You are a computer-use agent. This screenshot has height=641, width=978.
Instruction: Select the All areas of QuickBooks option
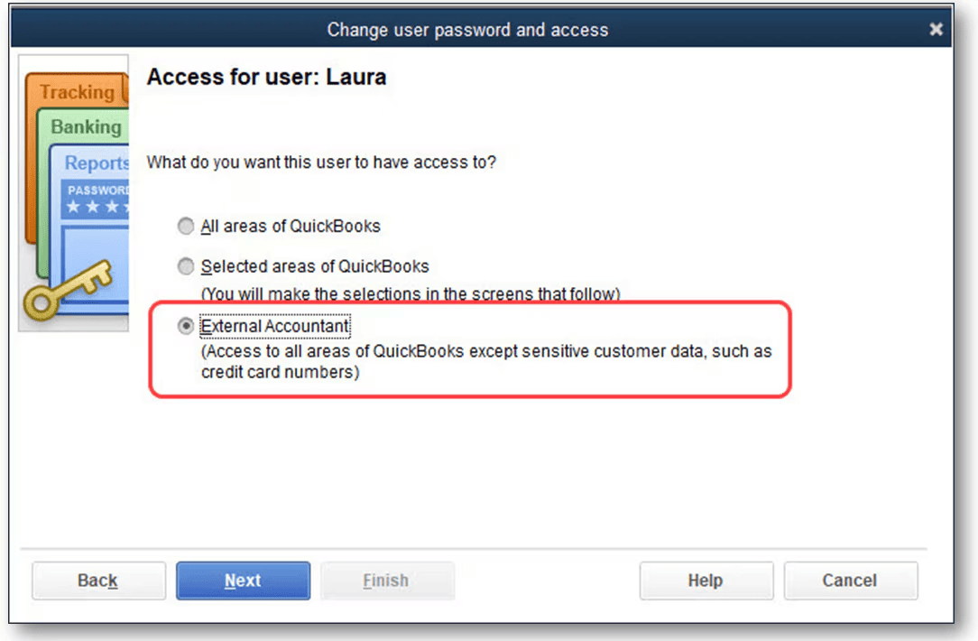(x=186, y=227)
